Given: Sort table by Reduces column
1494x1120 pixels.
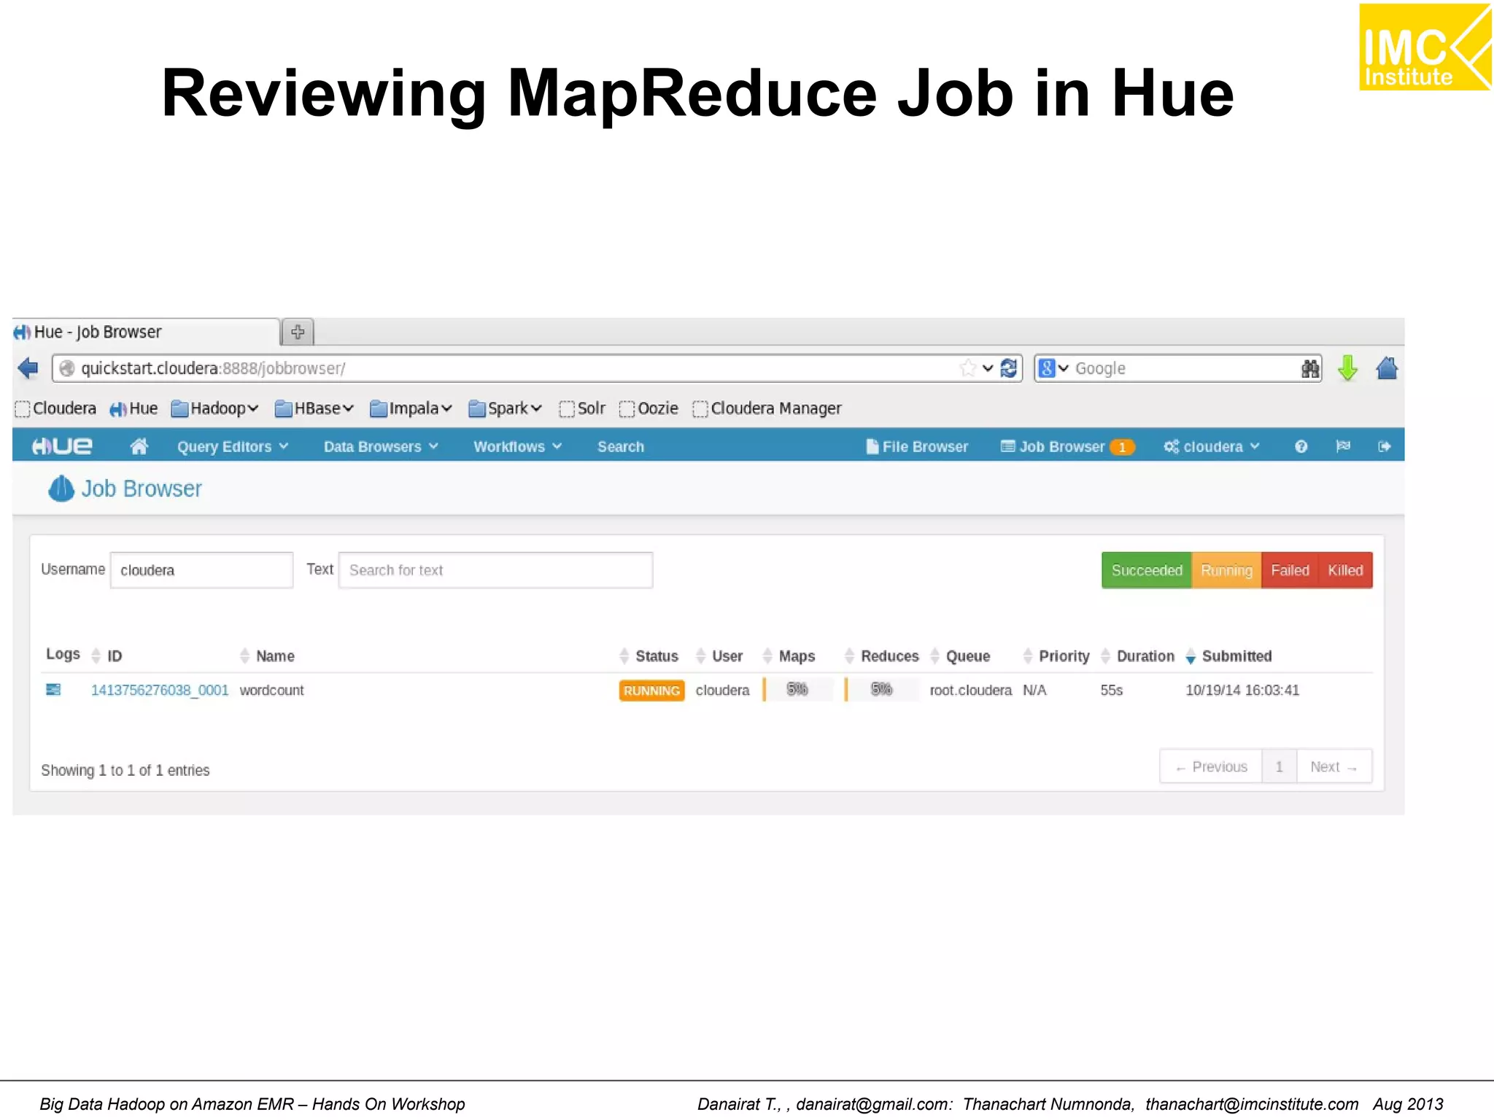Looking at the screenshot, I should 881,656.
